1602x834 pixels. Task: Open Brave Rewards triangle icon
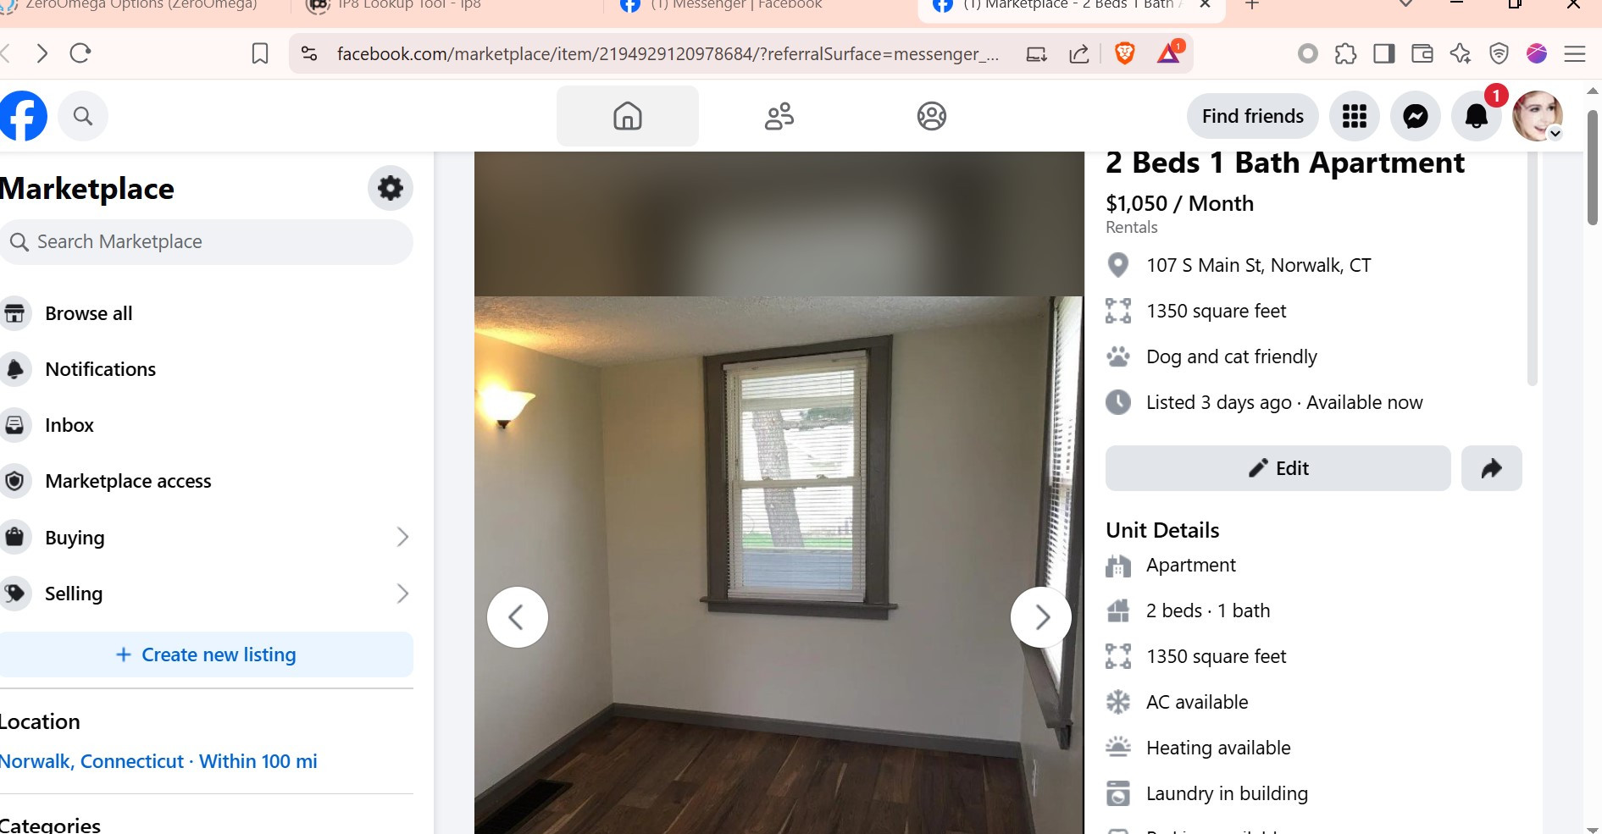click(1169, 53)
